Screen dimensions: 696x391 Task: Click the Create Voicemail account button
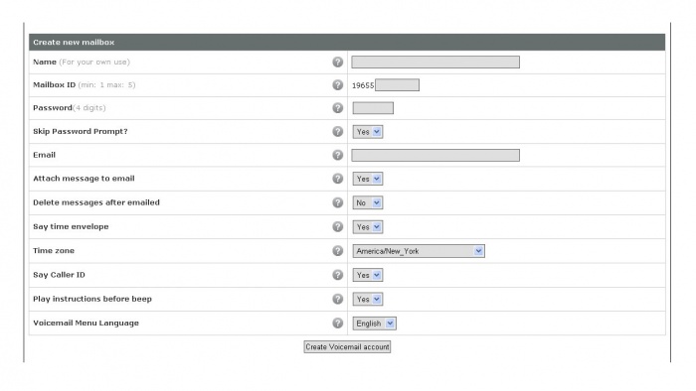click(x=347, y=347)
